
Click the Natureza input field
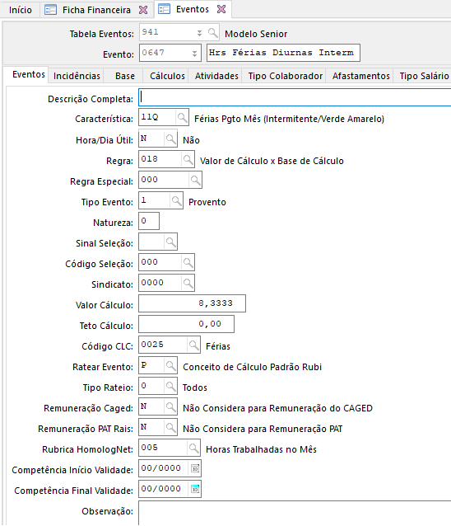[149, 221]
